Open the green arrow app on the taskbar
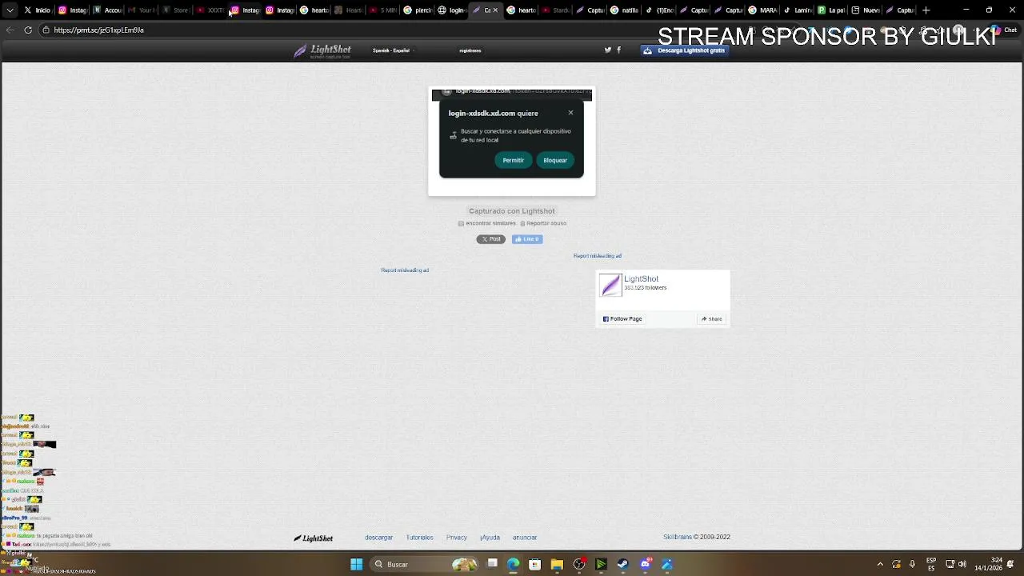The width and height of the screenshot is (1024, 576). [x=601, y=564]
